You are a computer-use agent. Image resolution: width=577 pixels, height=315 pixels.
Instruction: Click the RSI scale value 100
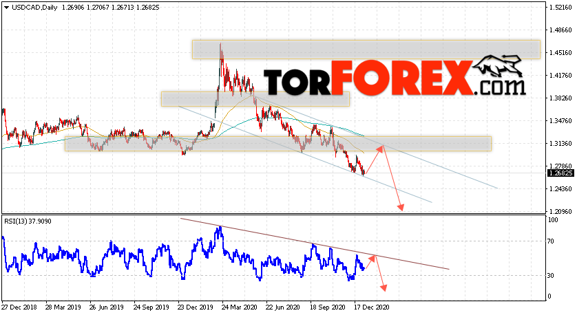coord(553,220)
